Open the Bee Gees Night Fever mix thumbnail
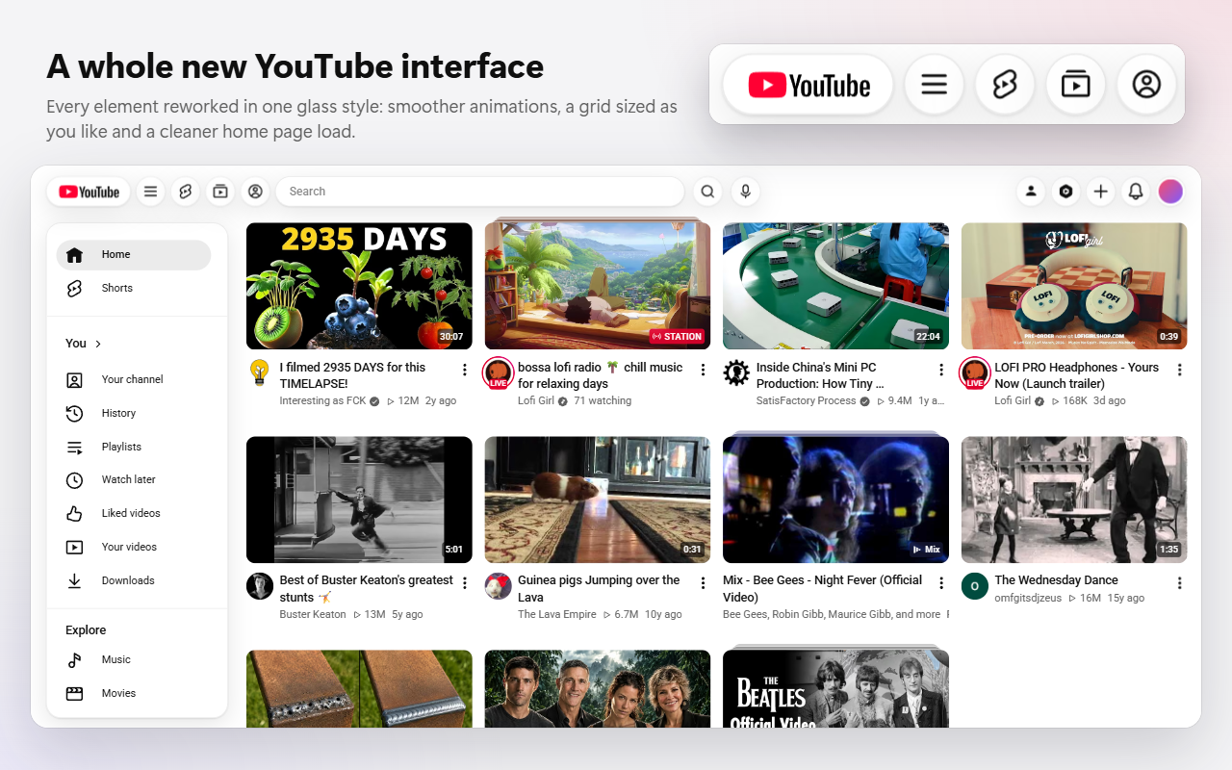This screenshot has height=770, width=1232. (x=835, y=500)
